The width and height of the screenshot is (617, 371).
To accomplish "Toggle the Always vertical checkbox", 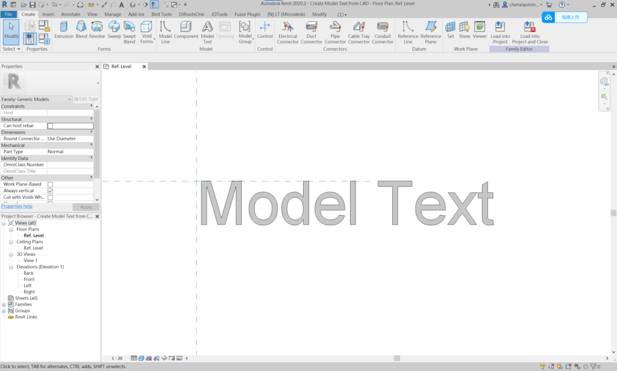I will pos(50,190).
